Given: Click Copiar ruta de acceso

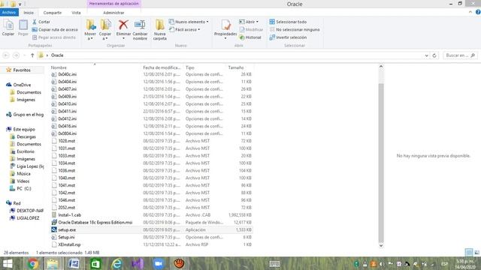Looking at the screenshot, I should pyautogui.click(x=55, y=30).
